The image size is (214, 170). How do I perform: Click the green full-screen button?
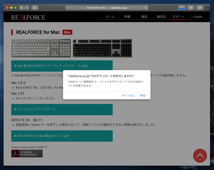[15, 7]
